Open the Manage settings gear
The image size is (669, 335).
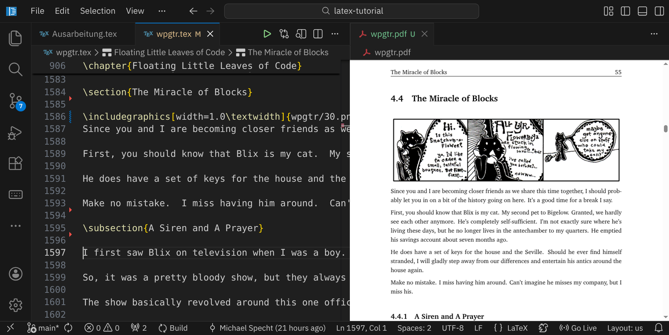click(15, 305)
